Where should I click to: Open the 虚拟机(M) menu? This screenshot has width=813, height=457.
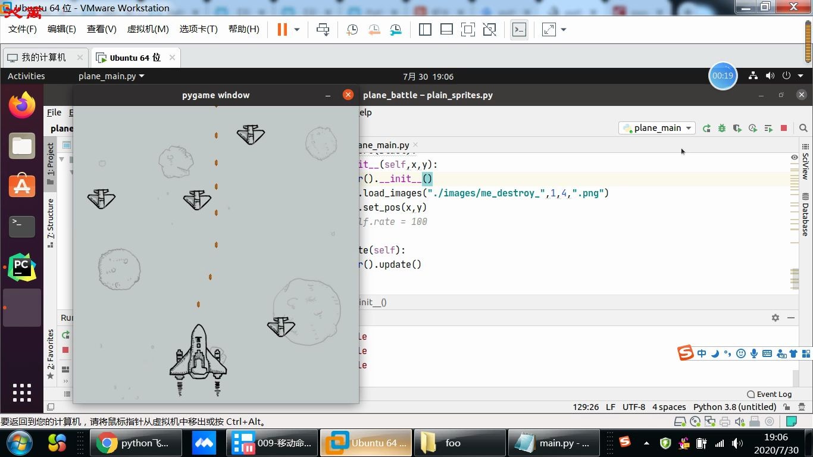(x=148, y=29)
